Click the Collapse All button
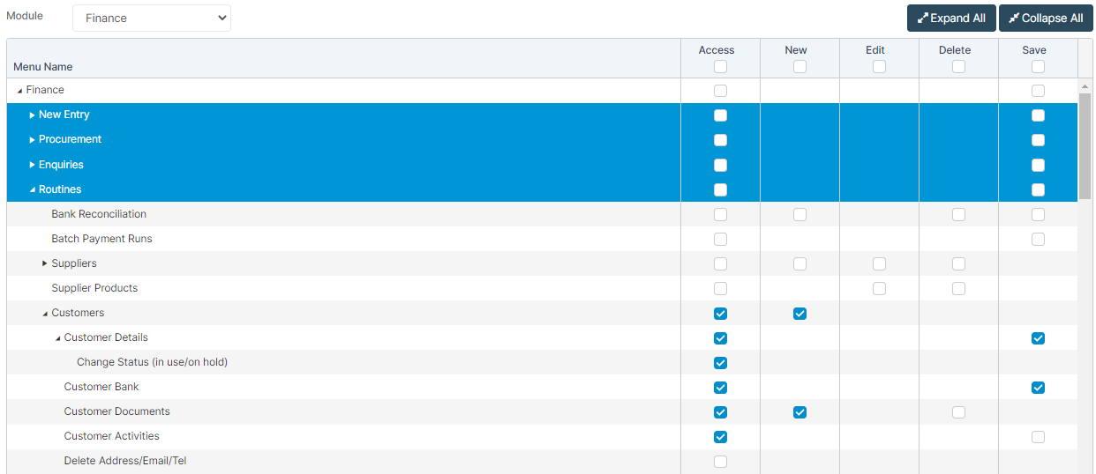Screen dimensions: 1096x474 click(x=1046, y=18)
